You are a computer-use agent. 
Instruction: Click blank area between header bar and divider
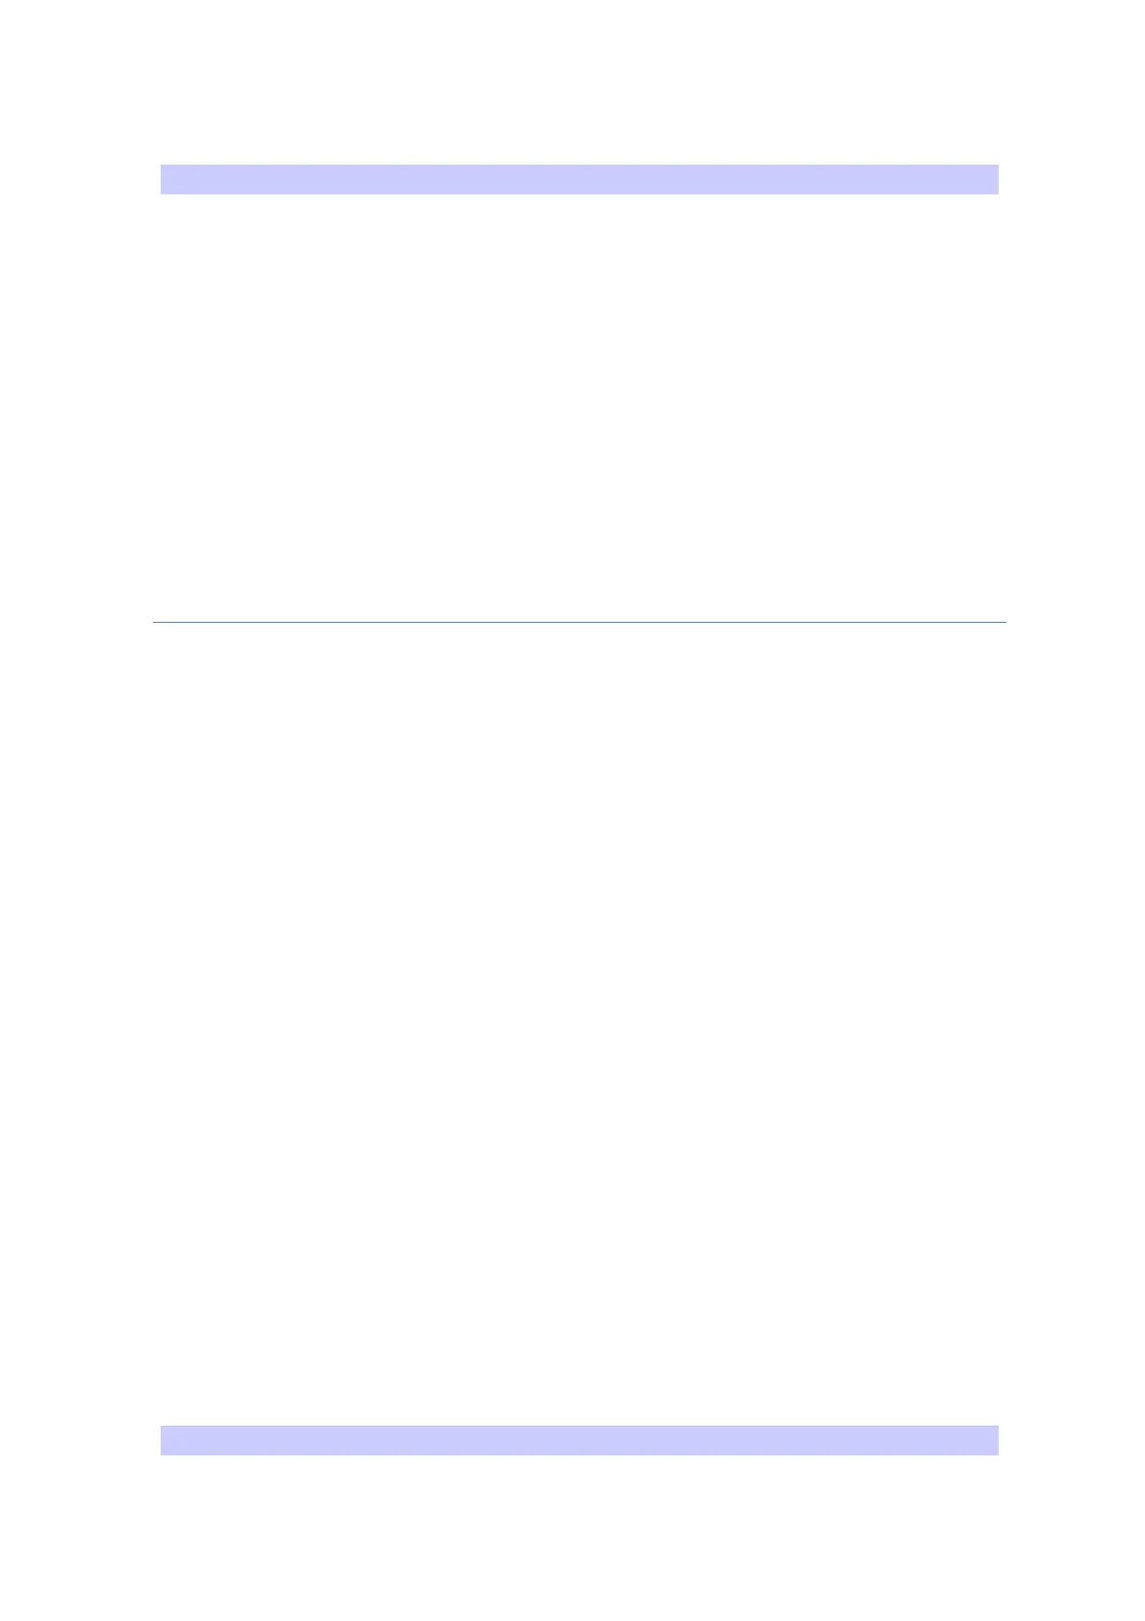[579, 407]
